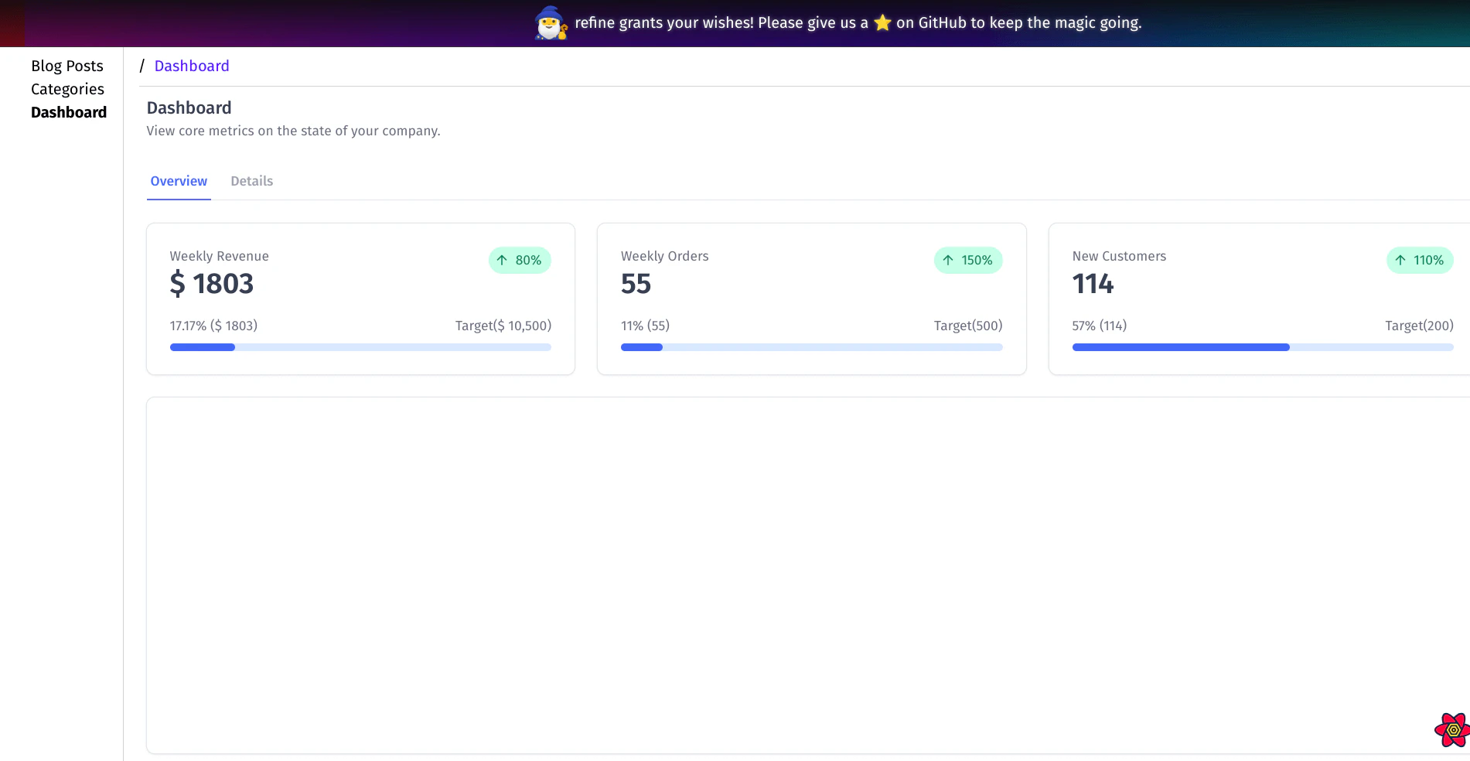1470x761 pixels.
Task: Click the up-arrow icon on New Customers badge
Action: 1400,260
